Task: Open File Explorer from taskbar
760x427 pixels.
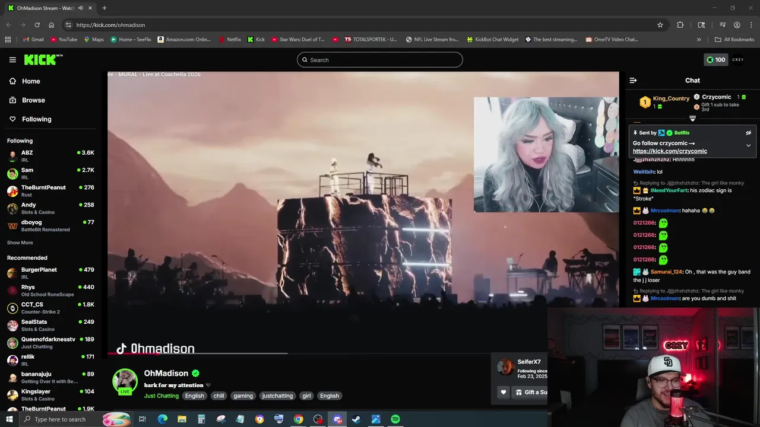Action: point(182,419)
